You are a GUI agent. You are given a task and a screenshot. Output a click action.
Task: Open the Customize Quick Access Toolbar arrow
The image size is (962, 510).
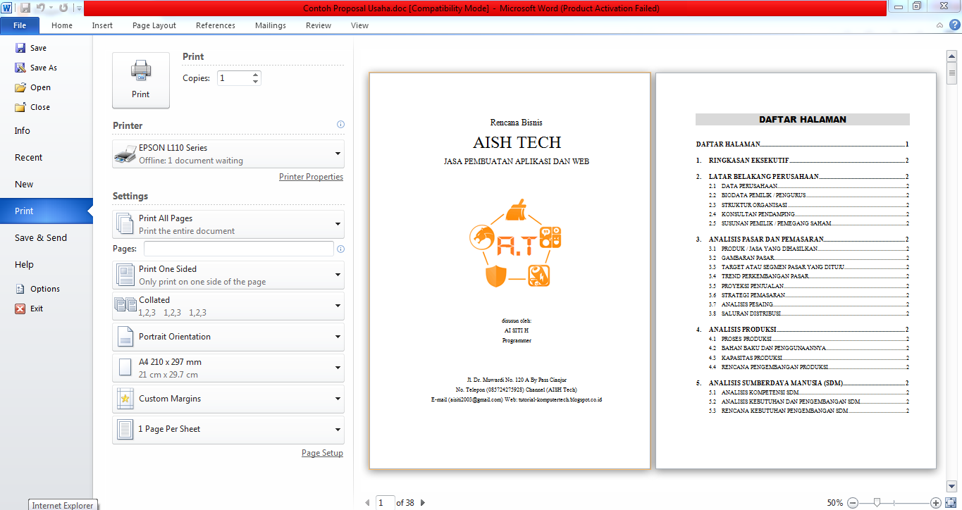point(78,8)
